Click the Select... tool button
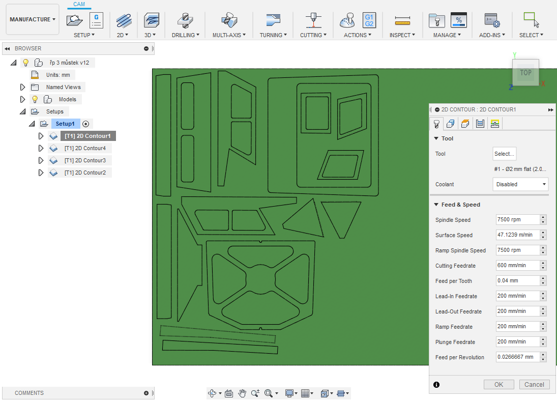Screen dimensions: 557x401 click(x=504, y=154)
